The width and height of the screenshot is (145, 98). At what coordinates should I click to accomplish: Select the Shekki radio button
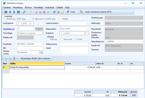(x=60, y=19)
